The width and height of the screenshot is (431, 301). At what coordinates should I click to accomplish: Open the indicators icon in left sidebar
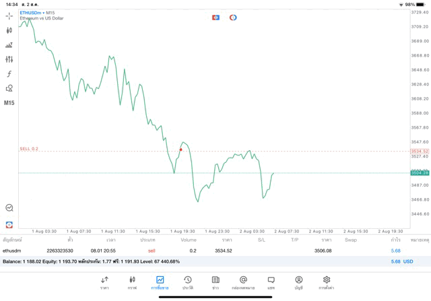click(9, 45)
